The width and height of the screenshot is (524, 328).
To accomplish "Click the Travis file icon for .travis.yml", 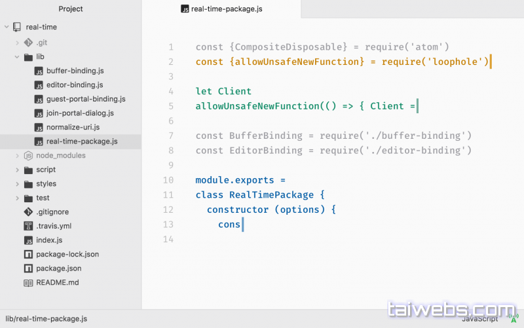I will pos(28,226).
